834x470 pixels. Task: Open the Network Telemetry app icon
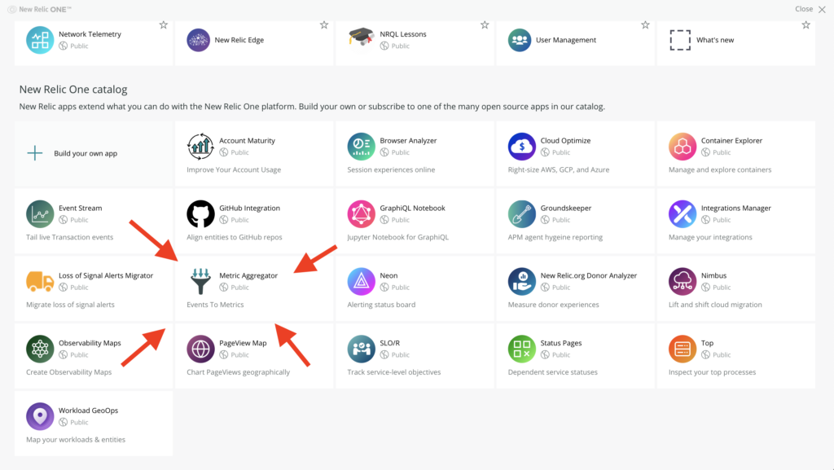click(40, 40)
